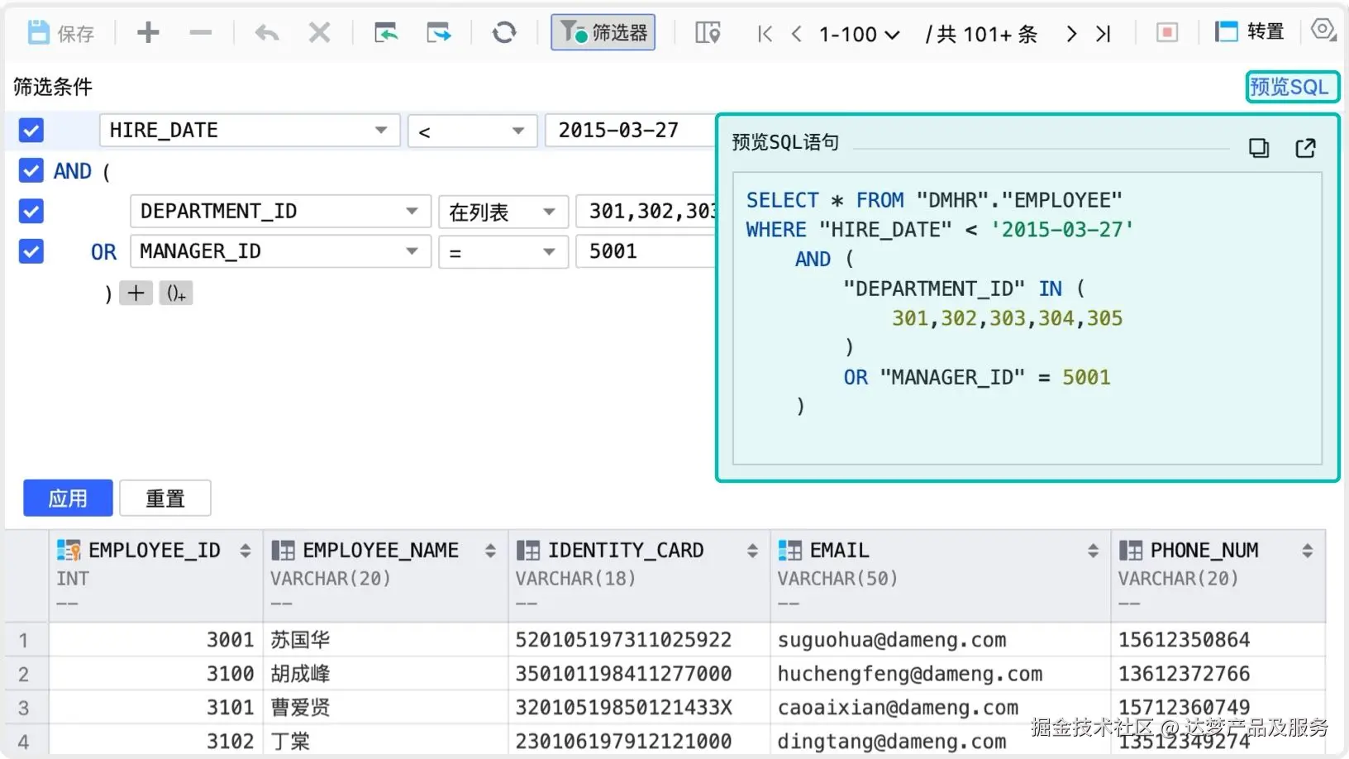Screen dimensions: 1349x759
Task: Click the phone cell 15612350864
Action: click(x=1218, y=640)
